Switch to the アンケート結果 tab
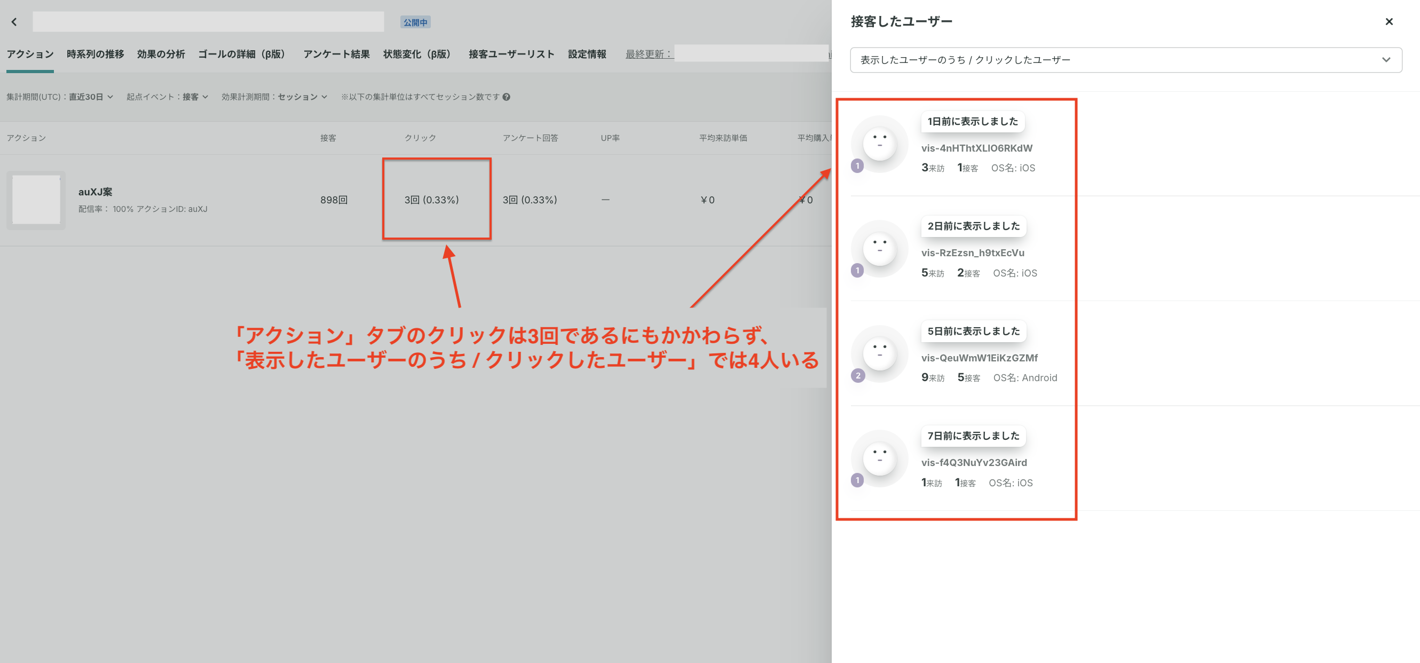The image size is (1420, 663). pyautogui.click(x=336, y=54)
